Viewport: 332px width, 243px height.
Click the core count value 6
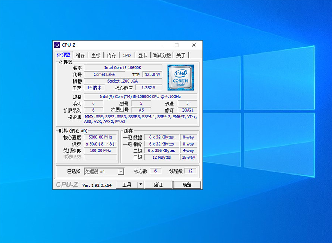[x=156, y=171]
